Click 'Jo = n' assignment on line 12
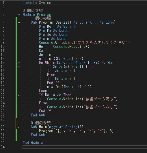The height and width of the screenshot is (153, 147). coord(45,54)
